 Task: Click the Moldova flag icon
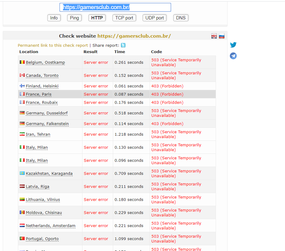(x=22, y=212)
